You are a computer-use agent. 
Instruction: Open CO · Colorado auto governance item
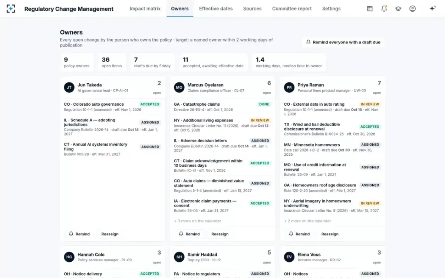(112, 107)
